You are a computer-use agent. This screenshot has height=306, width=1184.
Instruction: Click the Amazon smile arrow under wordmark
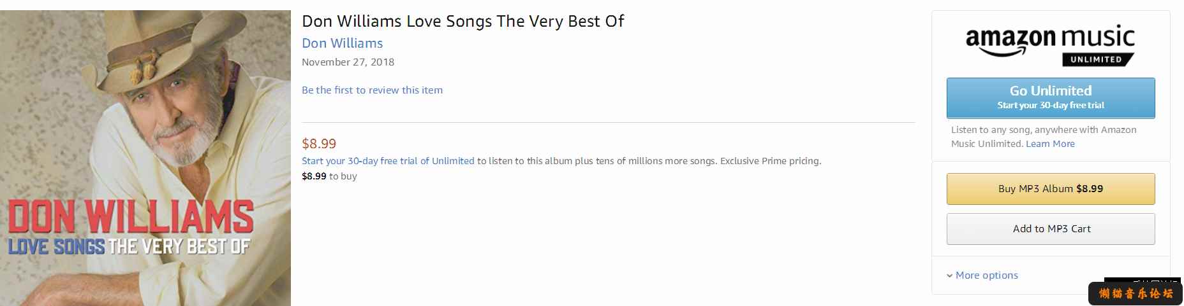click(x=1003, y=53)
